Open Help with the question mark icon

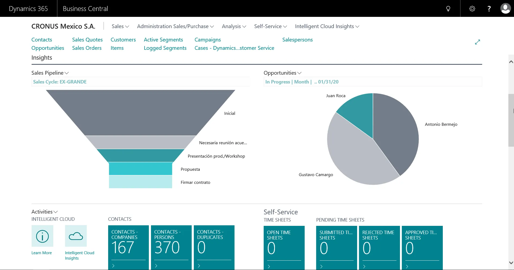[489, 8]
